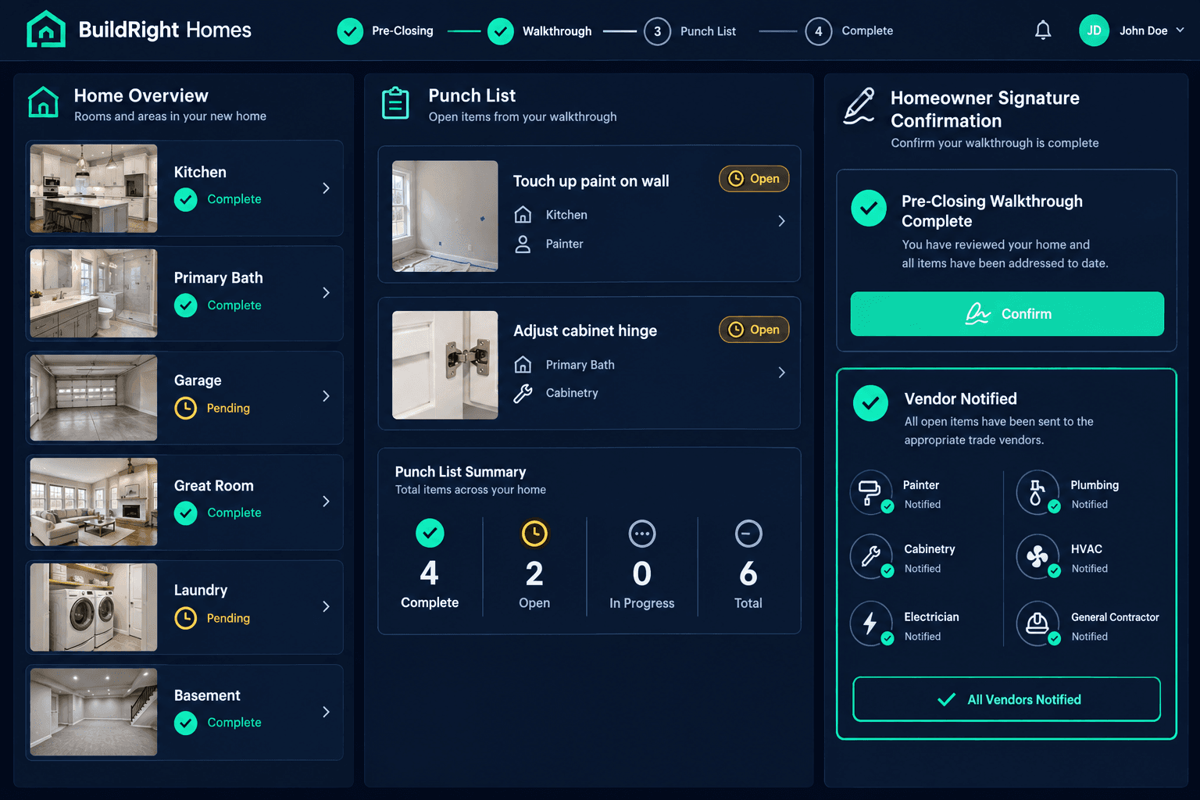Click the Complete count checkmark icon
This screenshot has width=1200, height=800.
(430, 534)
